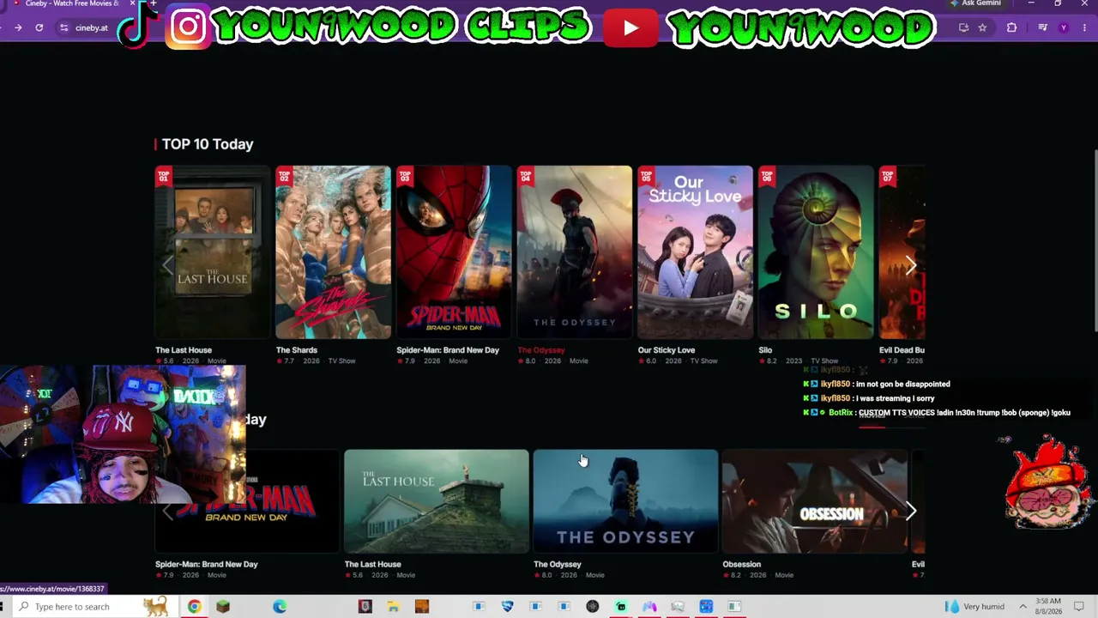Viewport: 1098px width, 618px height.
Task: Open The Odyssey landscape thumbnail
Action: click(625, 501)
